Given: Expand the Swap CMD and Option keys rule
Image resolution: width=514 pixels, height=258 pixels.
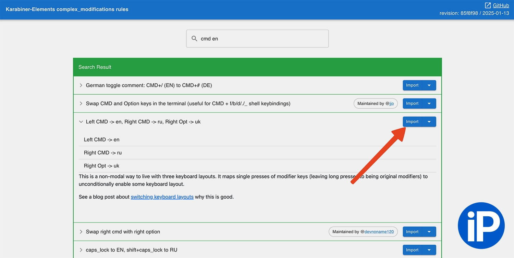Looking at the screenshot, I should point(81,104).
